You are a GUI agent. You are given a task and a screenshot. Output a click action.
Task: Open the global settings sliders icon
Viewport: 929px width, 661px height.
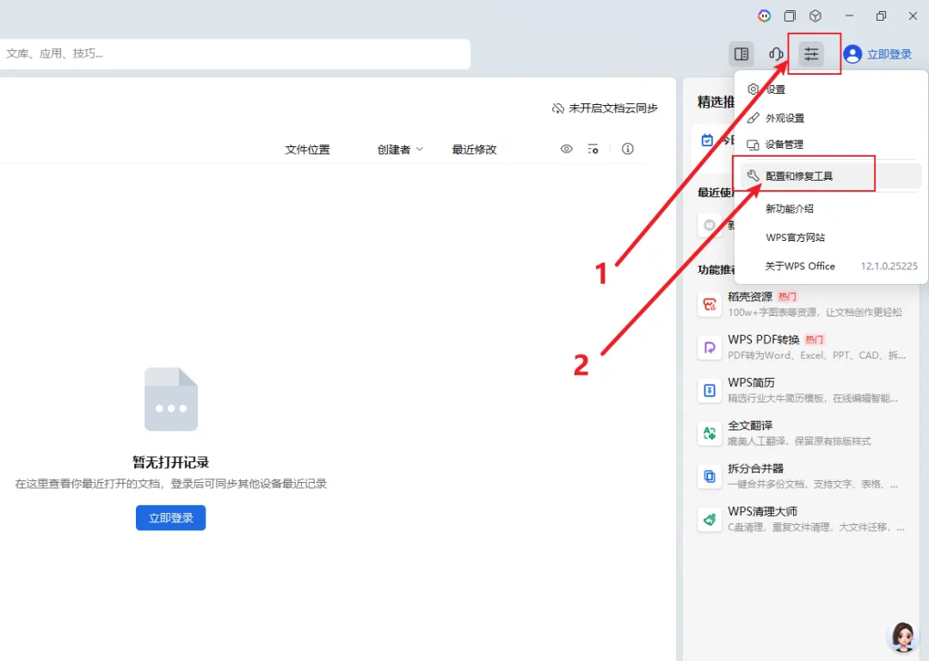(811, 54)
